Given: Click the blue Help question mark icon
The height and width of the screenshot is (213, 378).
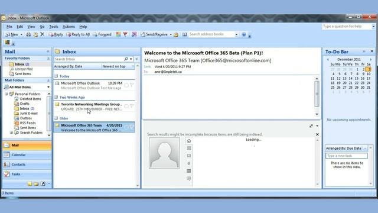Looking at the screenshot, I should (x=244, y=34).
